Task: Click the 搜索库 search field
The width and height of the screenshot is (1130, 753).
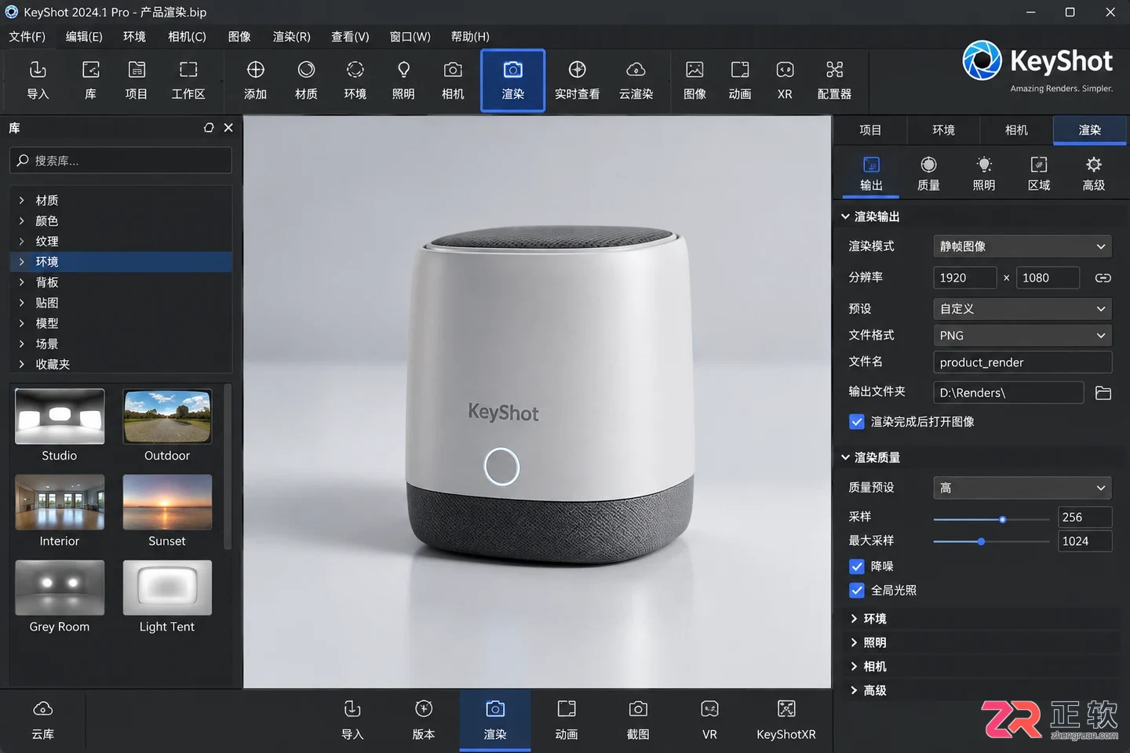Action: 121,161
